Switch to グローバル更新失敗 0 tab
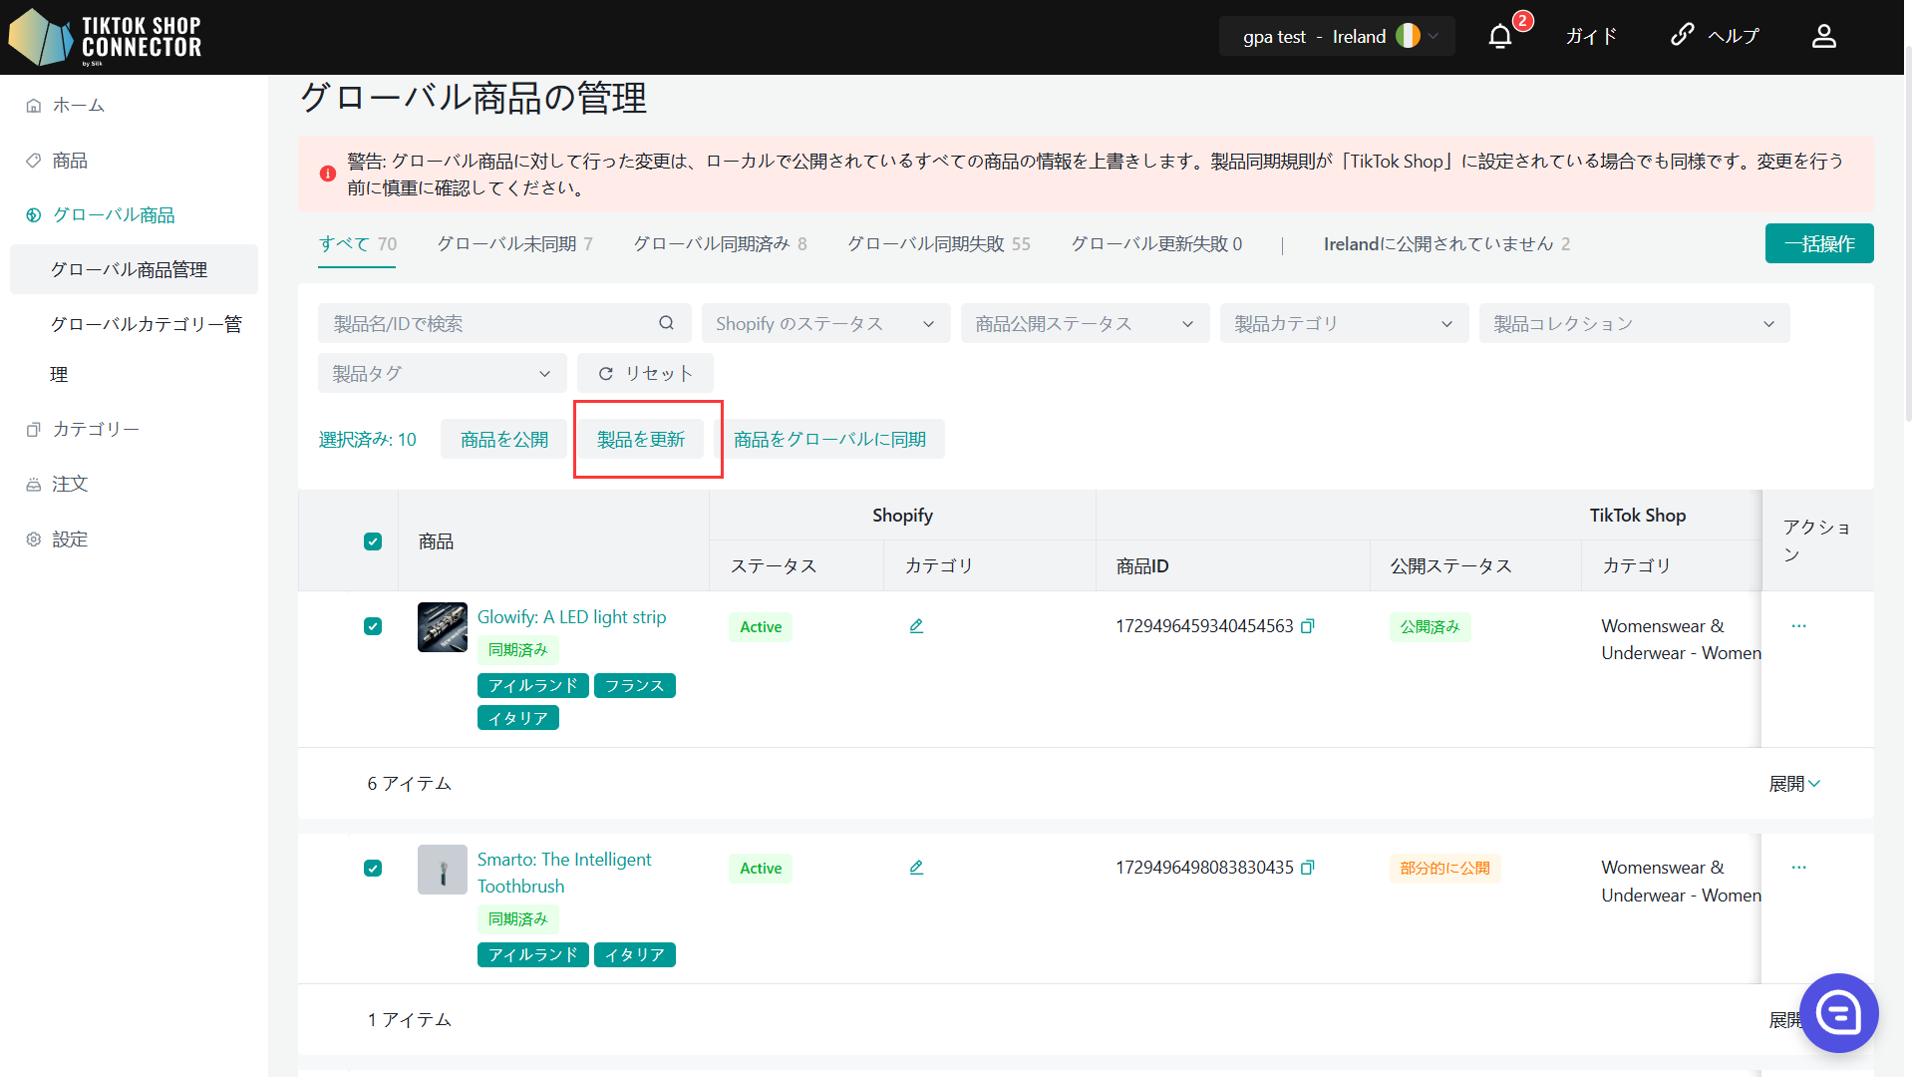 1156,244
